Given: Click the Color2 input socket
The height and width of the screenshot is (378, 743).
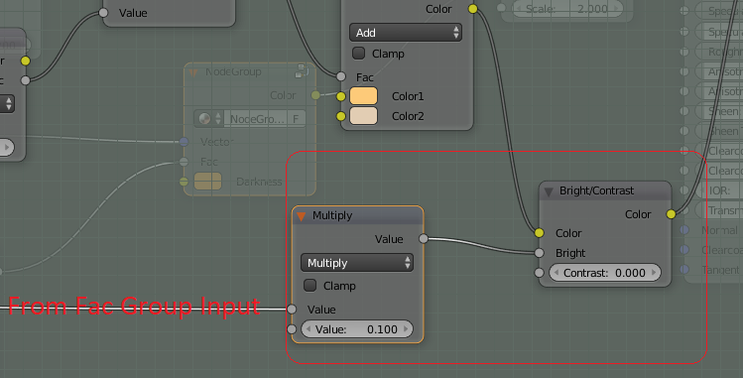Looking at the screenshot, I should coord(341,116).
